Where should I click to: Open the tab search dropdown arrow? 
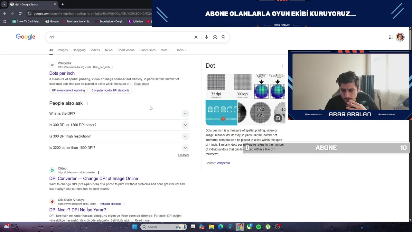(4, 5)
